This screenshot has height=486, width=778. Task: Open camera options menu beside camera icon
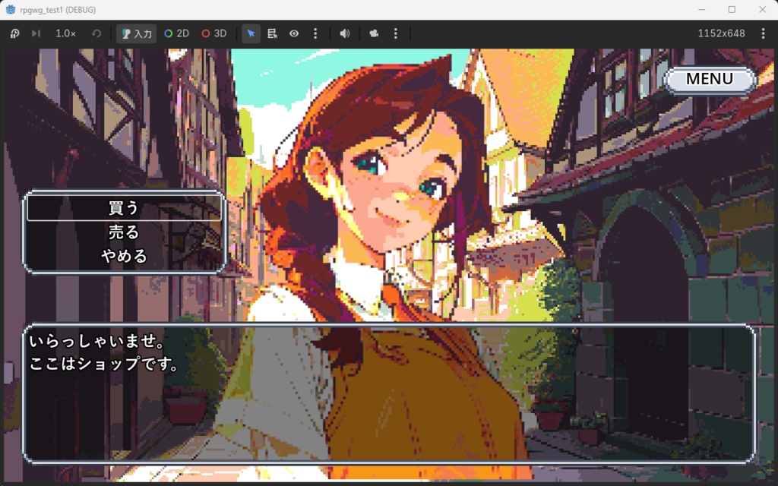tap(395, 33)
